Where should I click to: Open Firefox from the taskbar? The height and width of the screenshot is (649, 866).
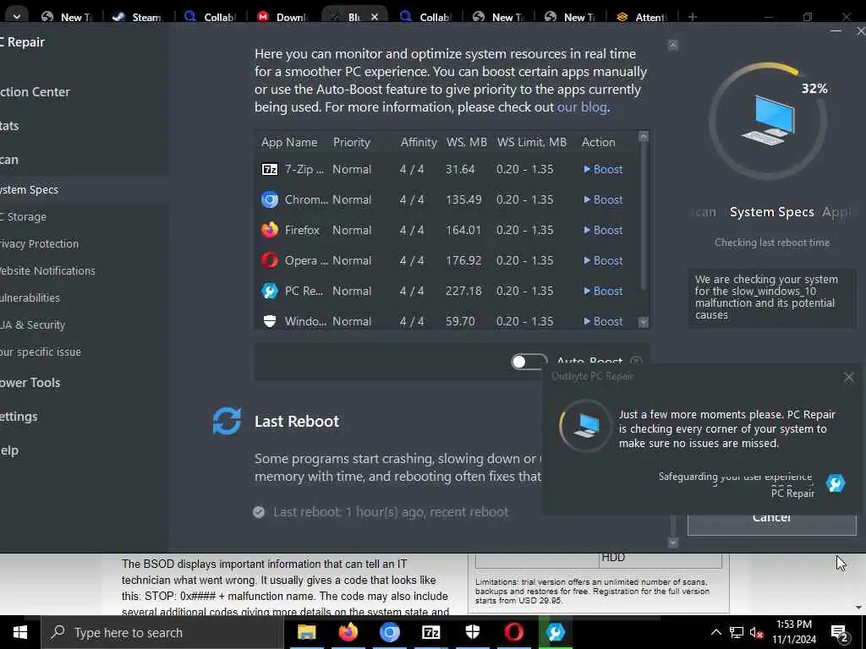pos(348,632)
